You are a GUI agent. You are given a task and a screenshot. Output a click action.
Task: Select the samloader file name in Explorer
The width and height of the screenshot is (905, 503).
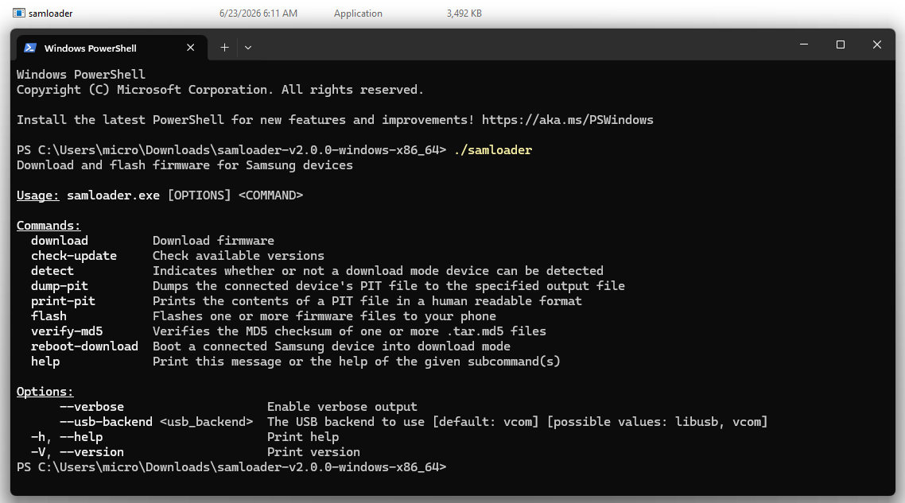[x=51, y=14]
